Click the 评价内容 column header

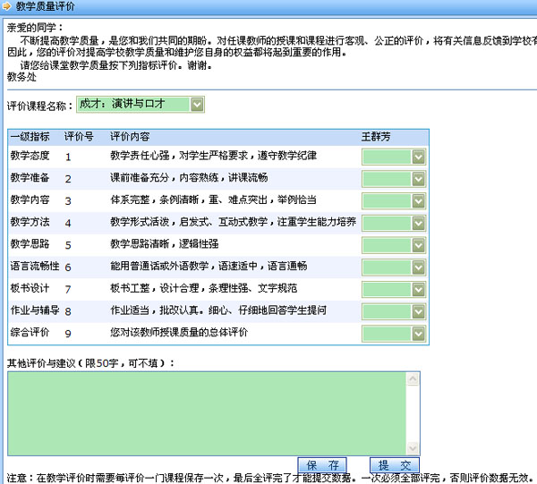(x=130, y=137)
